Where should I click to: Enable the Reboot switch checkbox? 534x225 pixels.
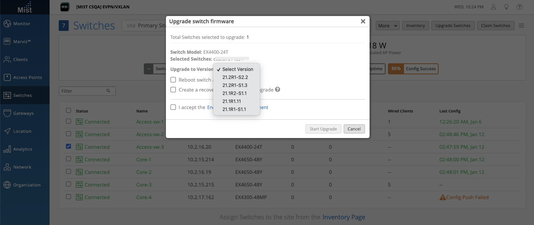pyautogui.click(x=173, y=80)
